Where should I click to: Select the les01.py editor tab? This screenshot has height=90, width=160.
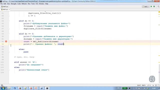coord(5,9)
